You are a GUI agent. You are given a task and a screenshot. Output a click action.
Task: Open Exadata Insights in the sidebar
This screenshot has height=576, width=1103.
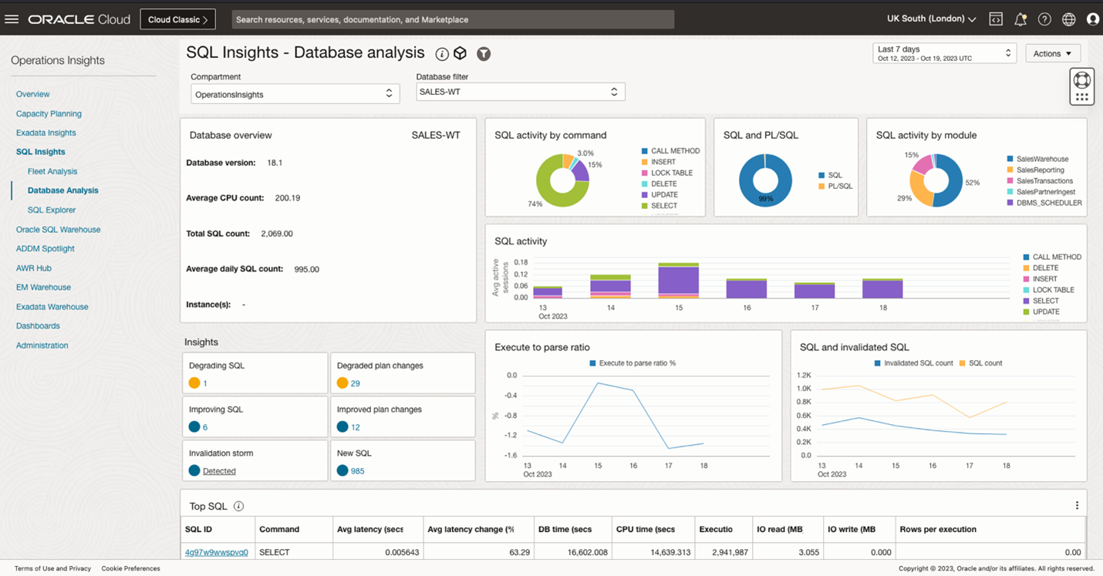pyautogui.click(x=46, y=133)
